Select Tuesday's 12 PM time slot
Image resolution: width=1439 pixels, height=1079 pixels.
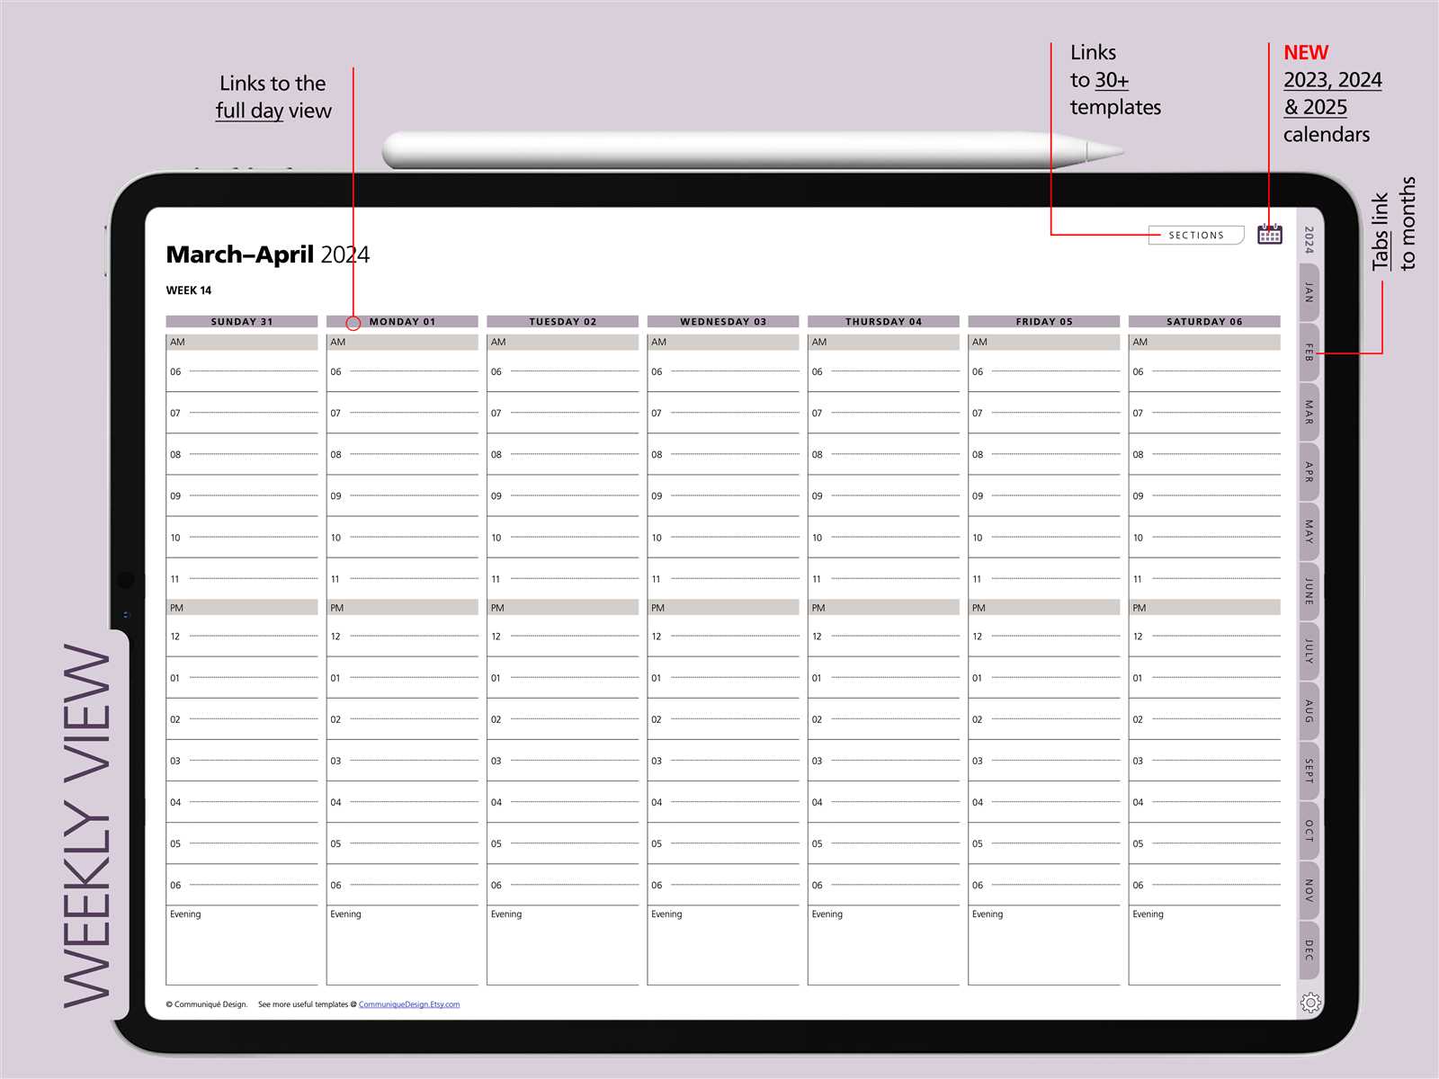[563, 637]
